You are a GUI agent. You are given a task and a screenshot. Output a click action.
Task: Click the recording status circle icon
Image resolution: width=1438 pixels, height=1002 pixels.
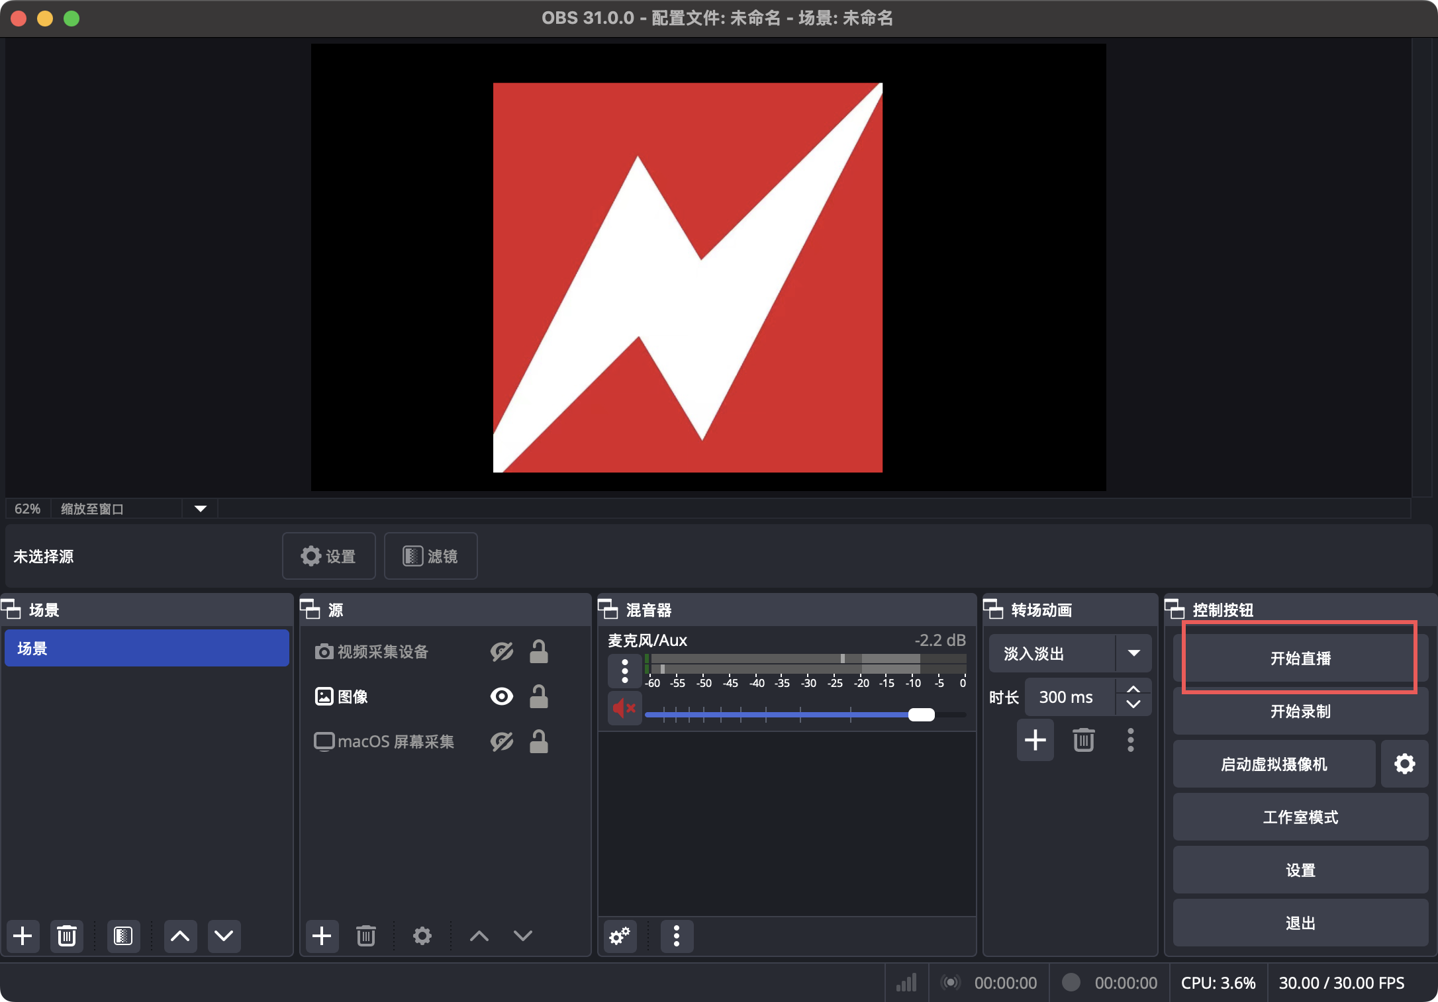coord(1071,983)
